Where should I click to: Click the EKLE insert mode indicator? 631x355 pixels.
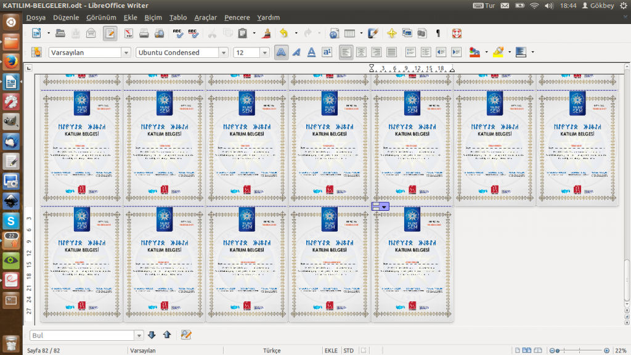[331, 350]
